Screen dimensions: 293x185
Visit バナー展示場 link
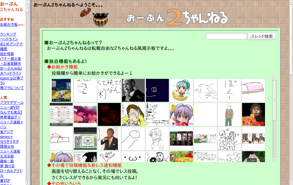pos(11,59)
